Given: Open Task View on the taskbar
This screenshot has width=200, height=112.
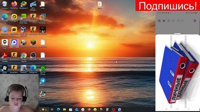Looking at the screenshot, I should point(52,110).
